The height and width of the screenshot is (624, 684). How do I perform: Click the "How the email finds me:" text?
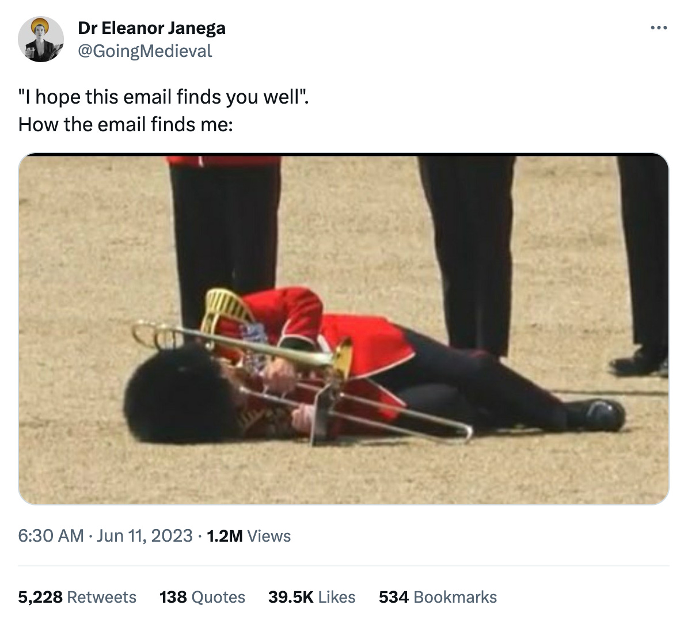126,125
